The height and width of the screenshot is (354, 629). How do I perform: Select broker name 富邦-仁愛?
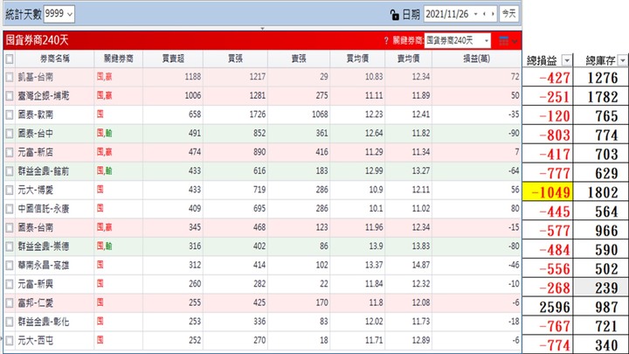[x=36, y=303]
